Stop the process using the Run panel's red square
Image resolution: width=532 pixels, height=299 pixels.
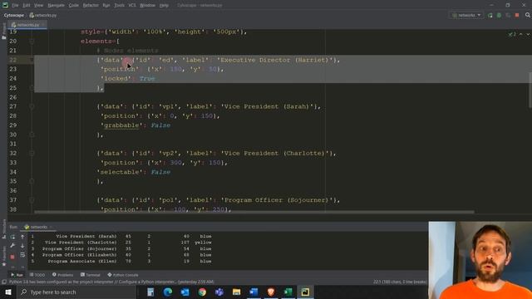[12, 257]
